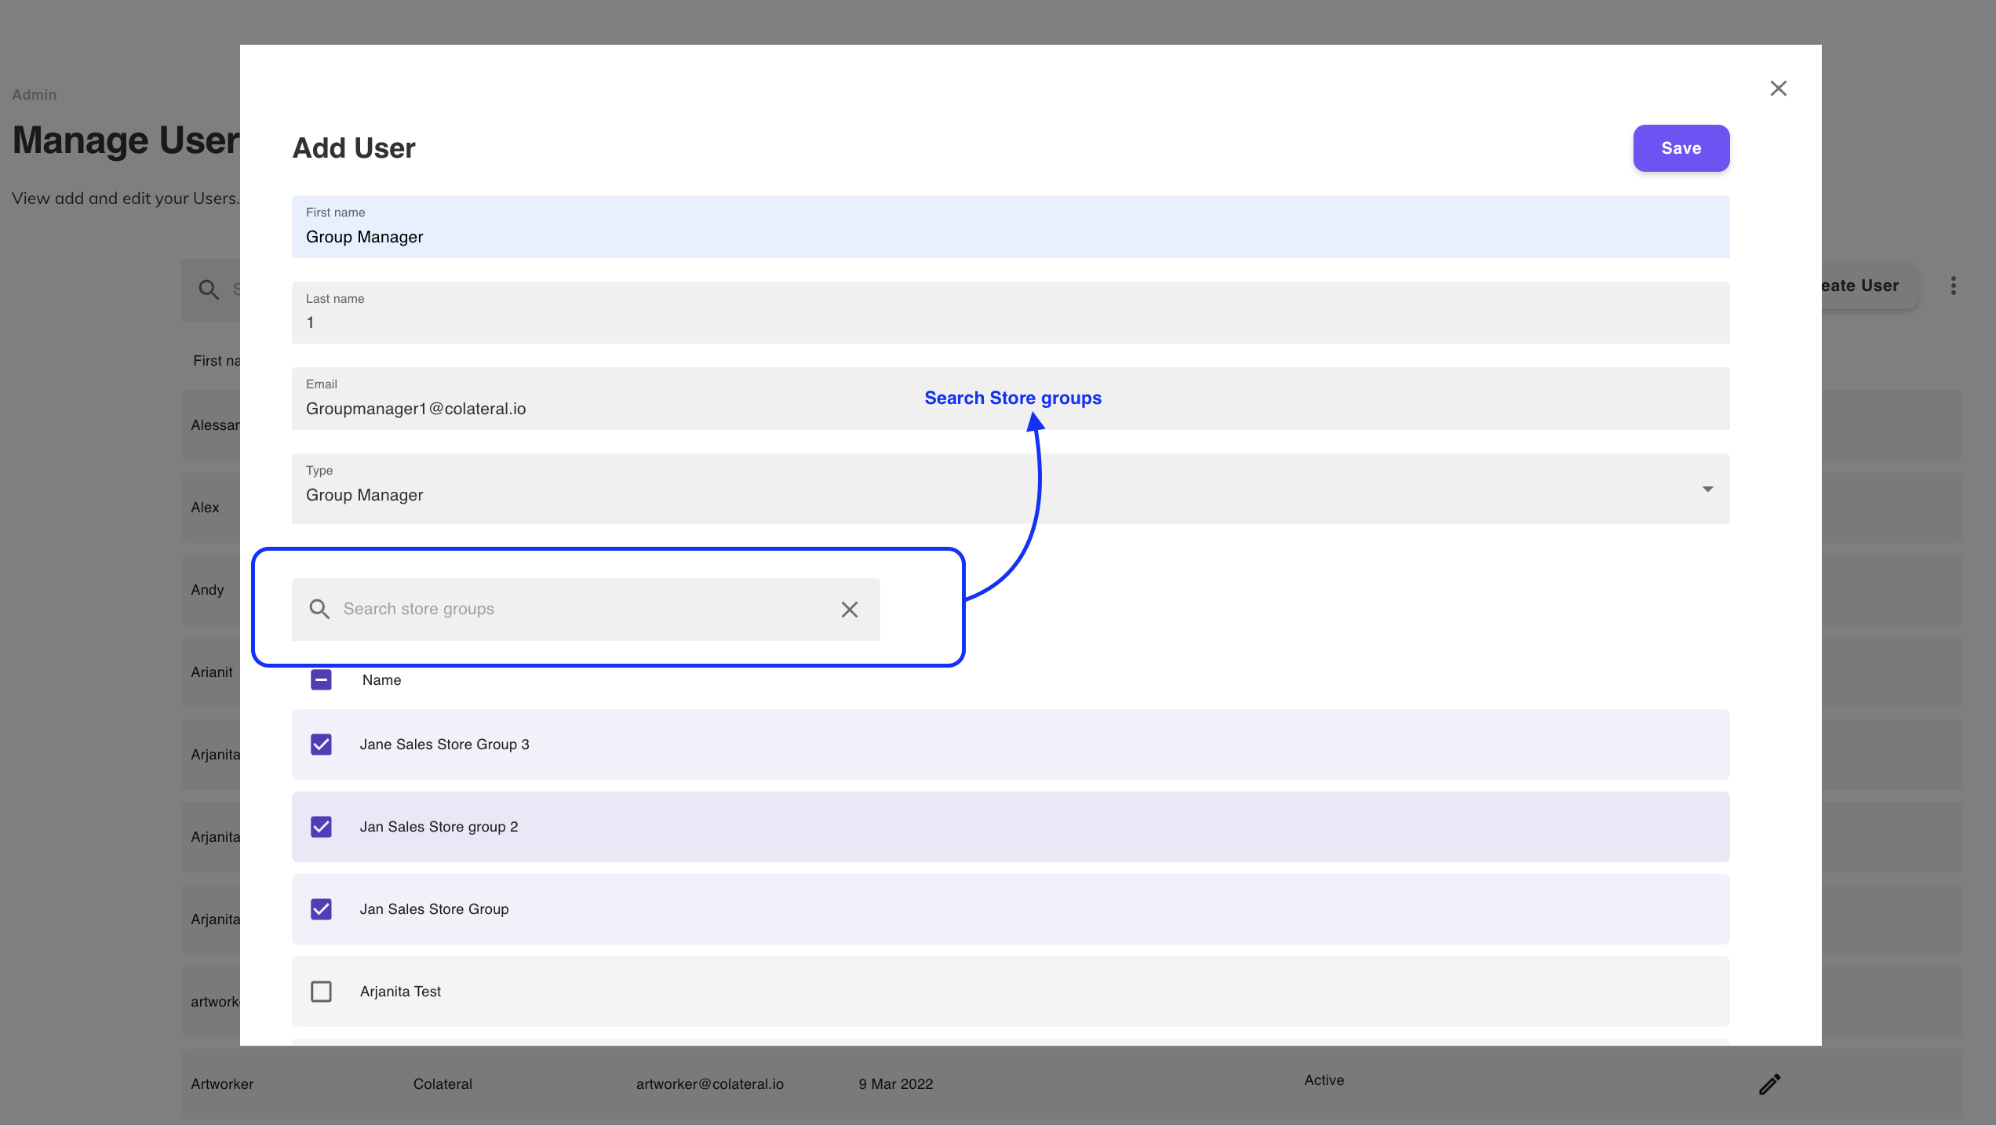Close the Add User dialog
Screen dimensions: 1996x1125
point(1778,89)
